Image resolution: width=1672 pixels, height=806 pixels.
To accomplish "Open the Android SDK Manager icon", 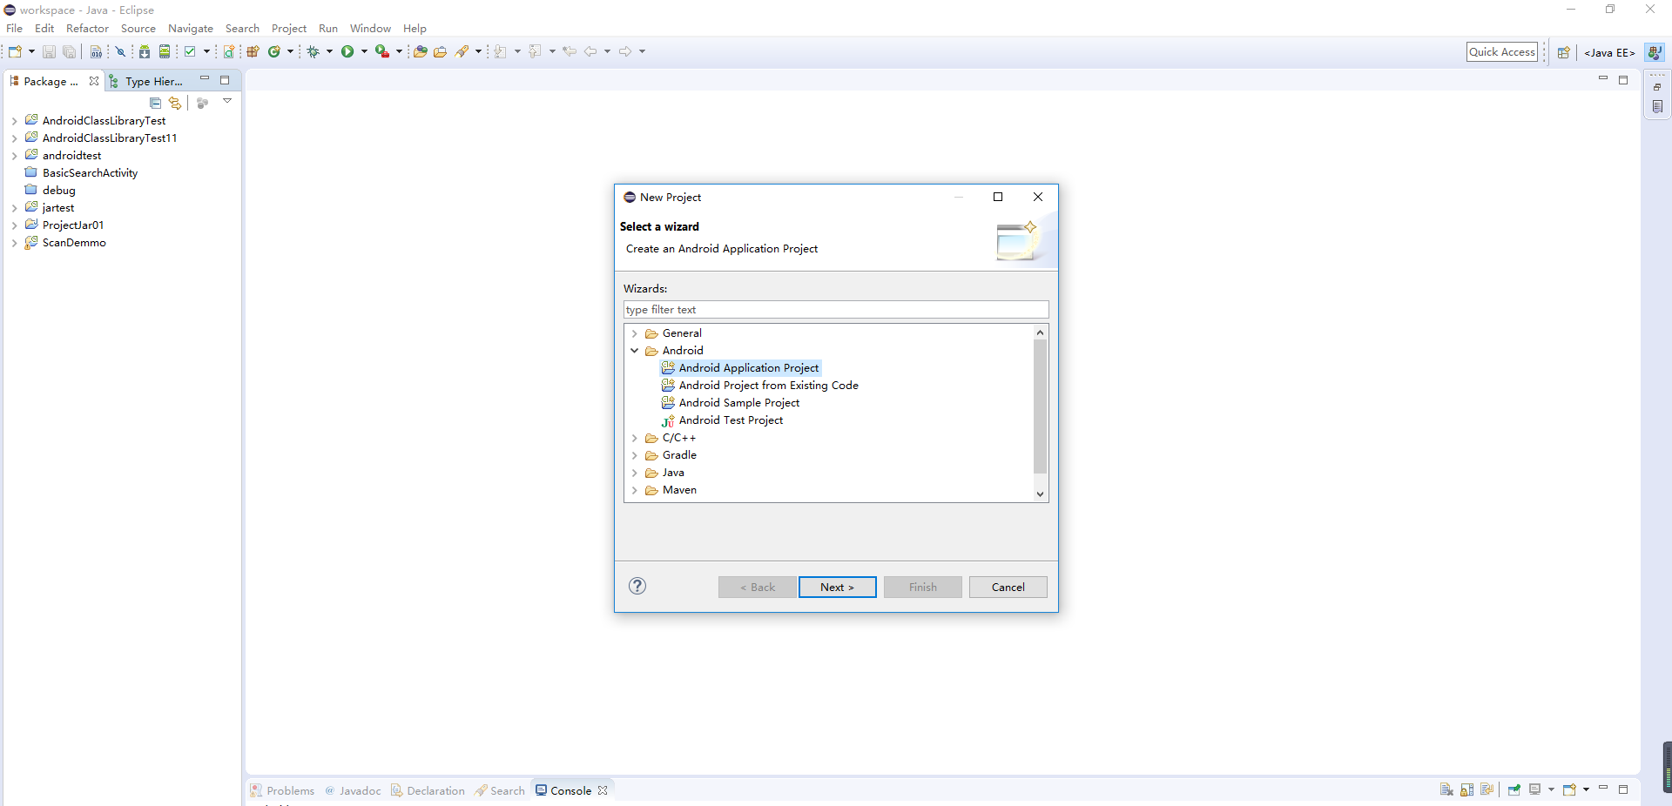I will click(145, 52).
